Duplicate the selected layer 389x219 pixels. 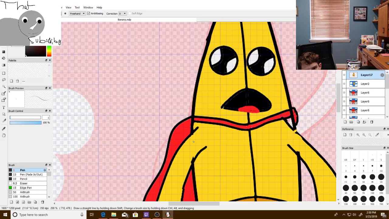click(358, 122)
